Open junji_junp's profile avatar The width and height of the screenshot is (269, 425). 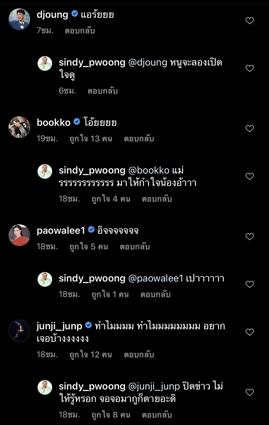19,331
